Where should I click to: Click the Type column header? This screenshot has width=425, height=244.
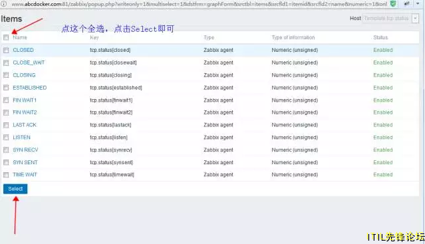pyautogui.click(x=209, y=37)
